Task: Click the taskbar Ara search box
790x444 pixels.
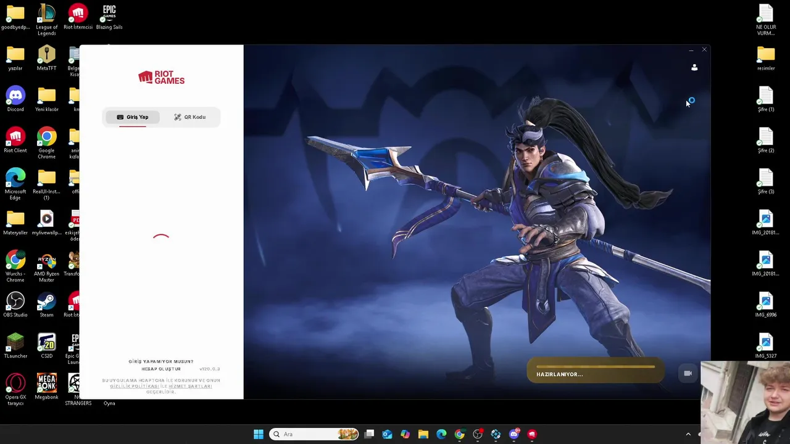Action: click(x=315, y=434)
